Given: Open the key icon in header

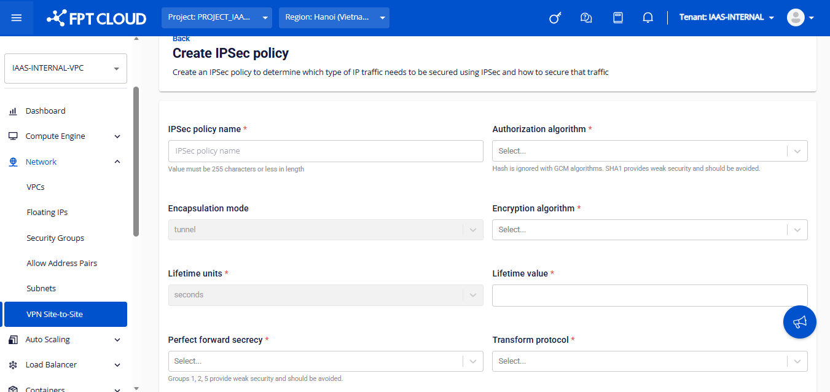Looking at the screenshot, I should point(555,18).
